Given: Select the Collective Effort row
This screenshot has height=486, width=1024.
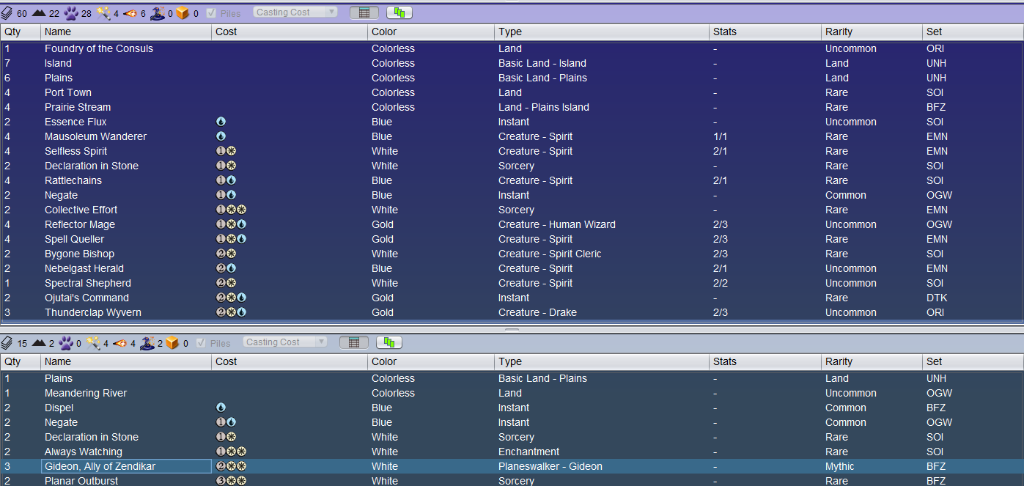Looking at the screenshot, I should pyautogui.click(x=512, y=210).
